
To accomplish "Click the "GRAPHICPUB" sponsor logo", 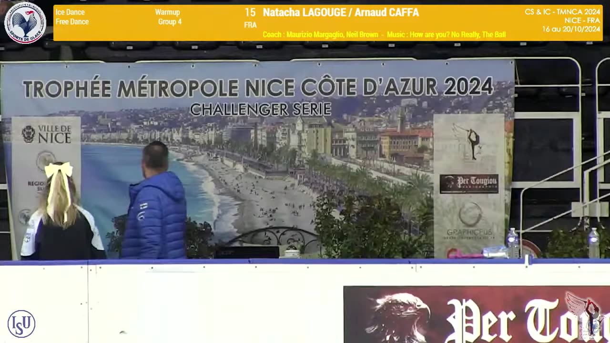I will coord(470,222).
